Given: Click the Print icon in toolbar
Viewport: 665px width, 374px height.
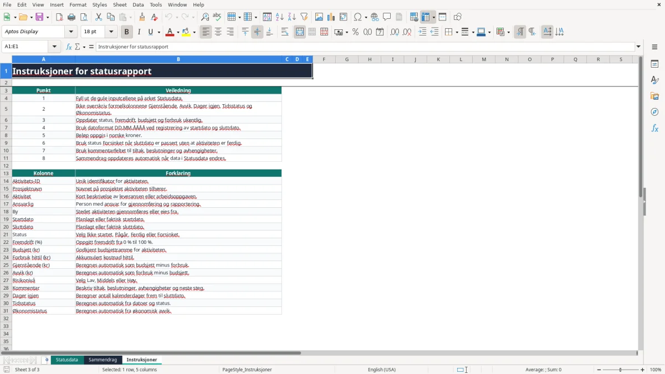Looking at the screenshot, I should coord(71,17).
